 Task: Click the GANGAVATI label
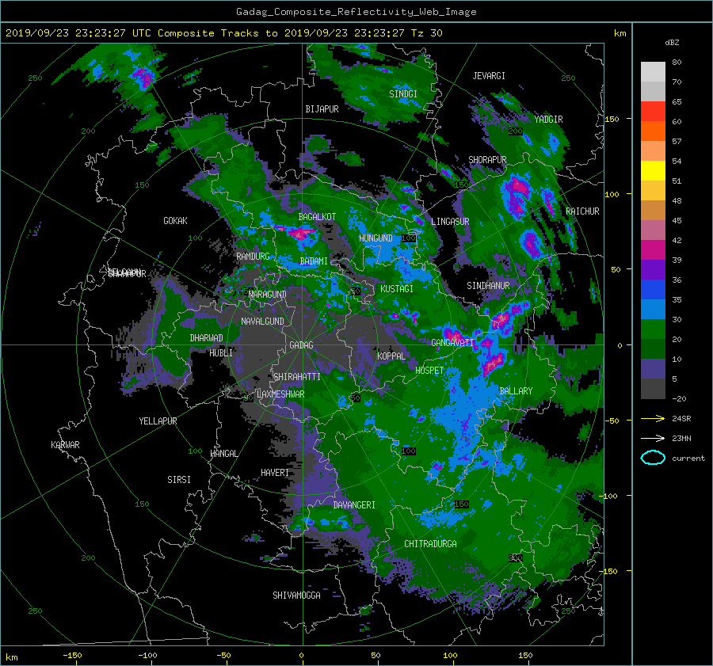tap(452, 343)
